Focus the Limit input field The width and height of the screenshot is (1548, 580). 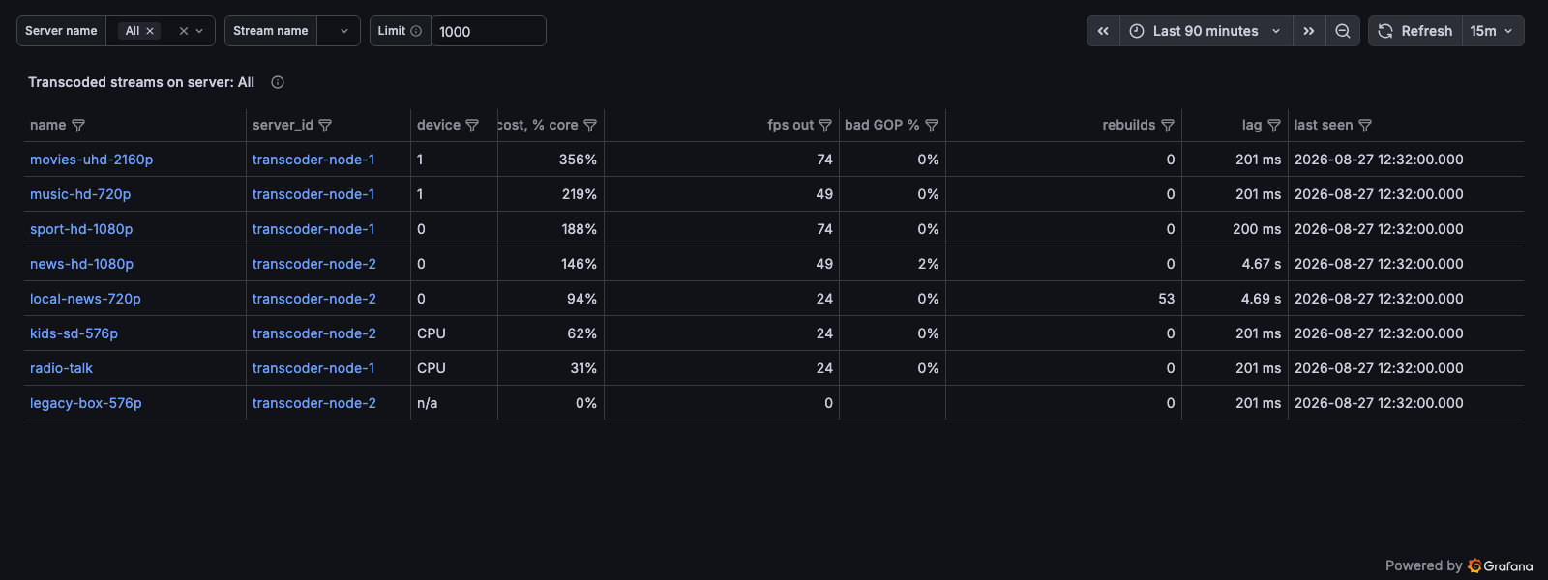(x=488, y=31)
